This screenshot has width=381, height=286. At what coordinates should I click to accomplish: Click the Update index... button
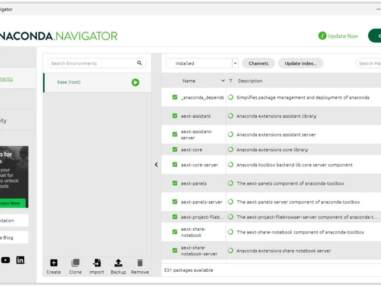click(301, 63)
